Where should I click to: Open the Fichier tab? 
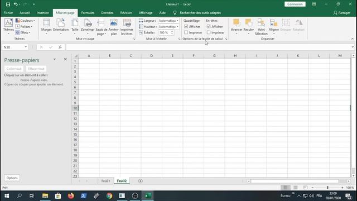(x=8, y=13)
